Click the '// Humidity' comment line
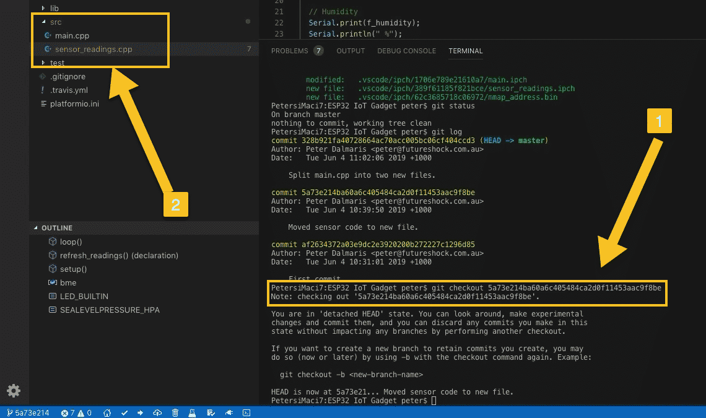This screenshot has height=418, width=706. tap(333, 12)
